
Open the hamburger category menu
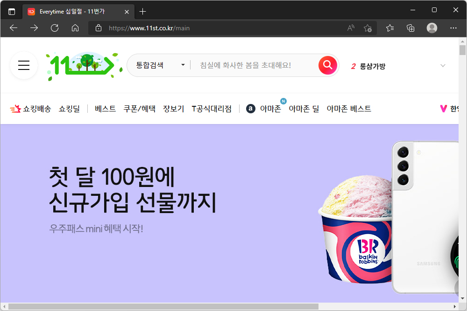tap(24, 65)
